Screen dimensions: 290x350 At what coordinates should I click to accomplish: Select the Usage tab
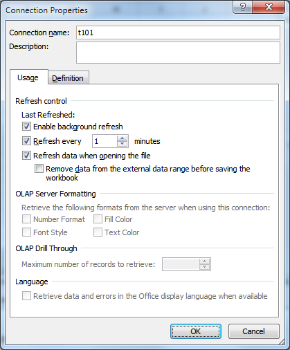coord(28,77)
